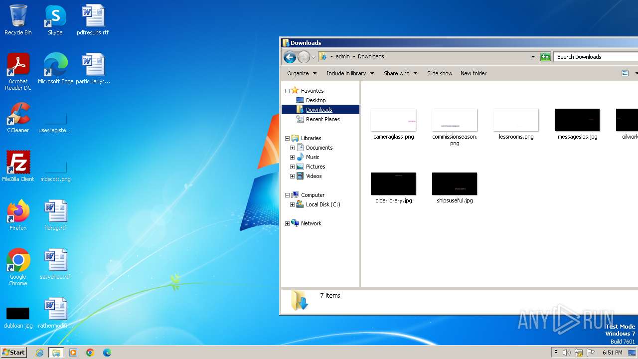This screenshot has height=359, width=638.
Task: Click the Slide show button
Action: pos(440,73)
